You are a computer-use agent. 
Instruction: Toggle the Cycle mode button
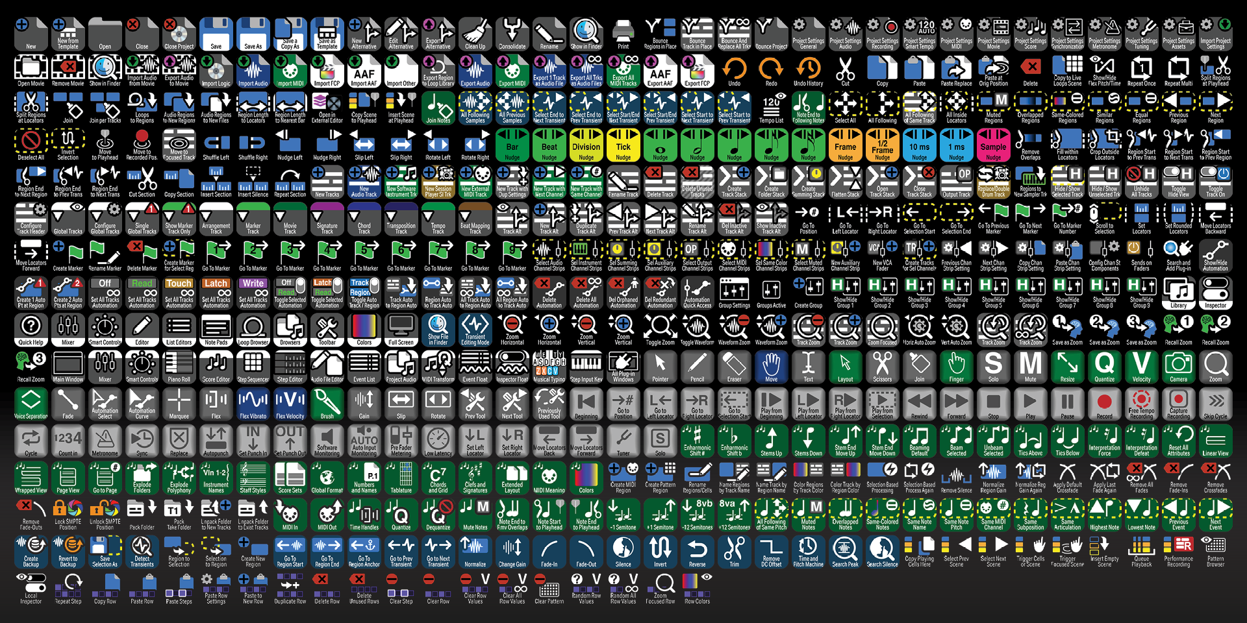(x=31, y=441)
